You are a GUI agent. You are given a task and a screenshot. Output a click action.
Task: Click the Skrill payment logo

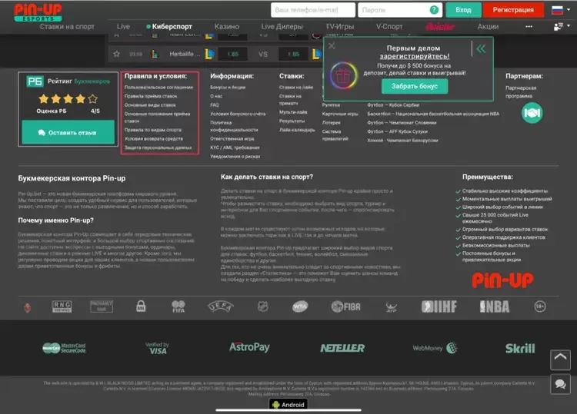coord(520,348)
